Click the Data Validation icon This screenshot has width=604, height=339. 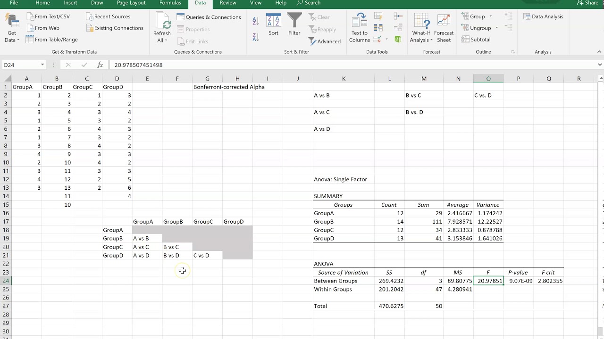377,39
